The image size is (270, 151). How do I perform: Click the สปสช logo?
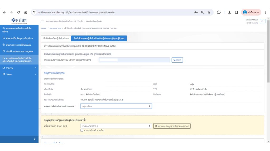[19, 21]
